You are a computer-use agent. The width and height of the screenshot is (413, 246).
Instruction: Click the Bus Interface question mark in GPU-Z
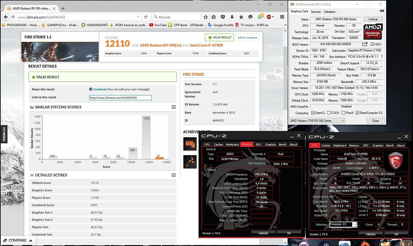[382, 56]
